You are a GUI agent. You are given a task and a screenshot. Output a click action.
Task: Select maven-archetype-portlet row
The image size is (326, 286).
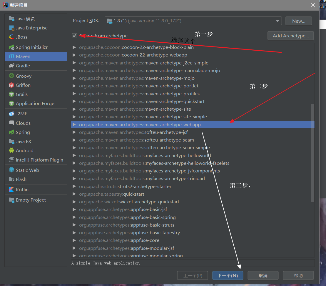coord(193,86)
